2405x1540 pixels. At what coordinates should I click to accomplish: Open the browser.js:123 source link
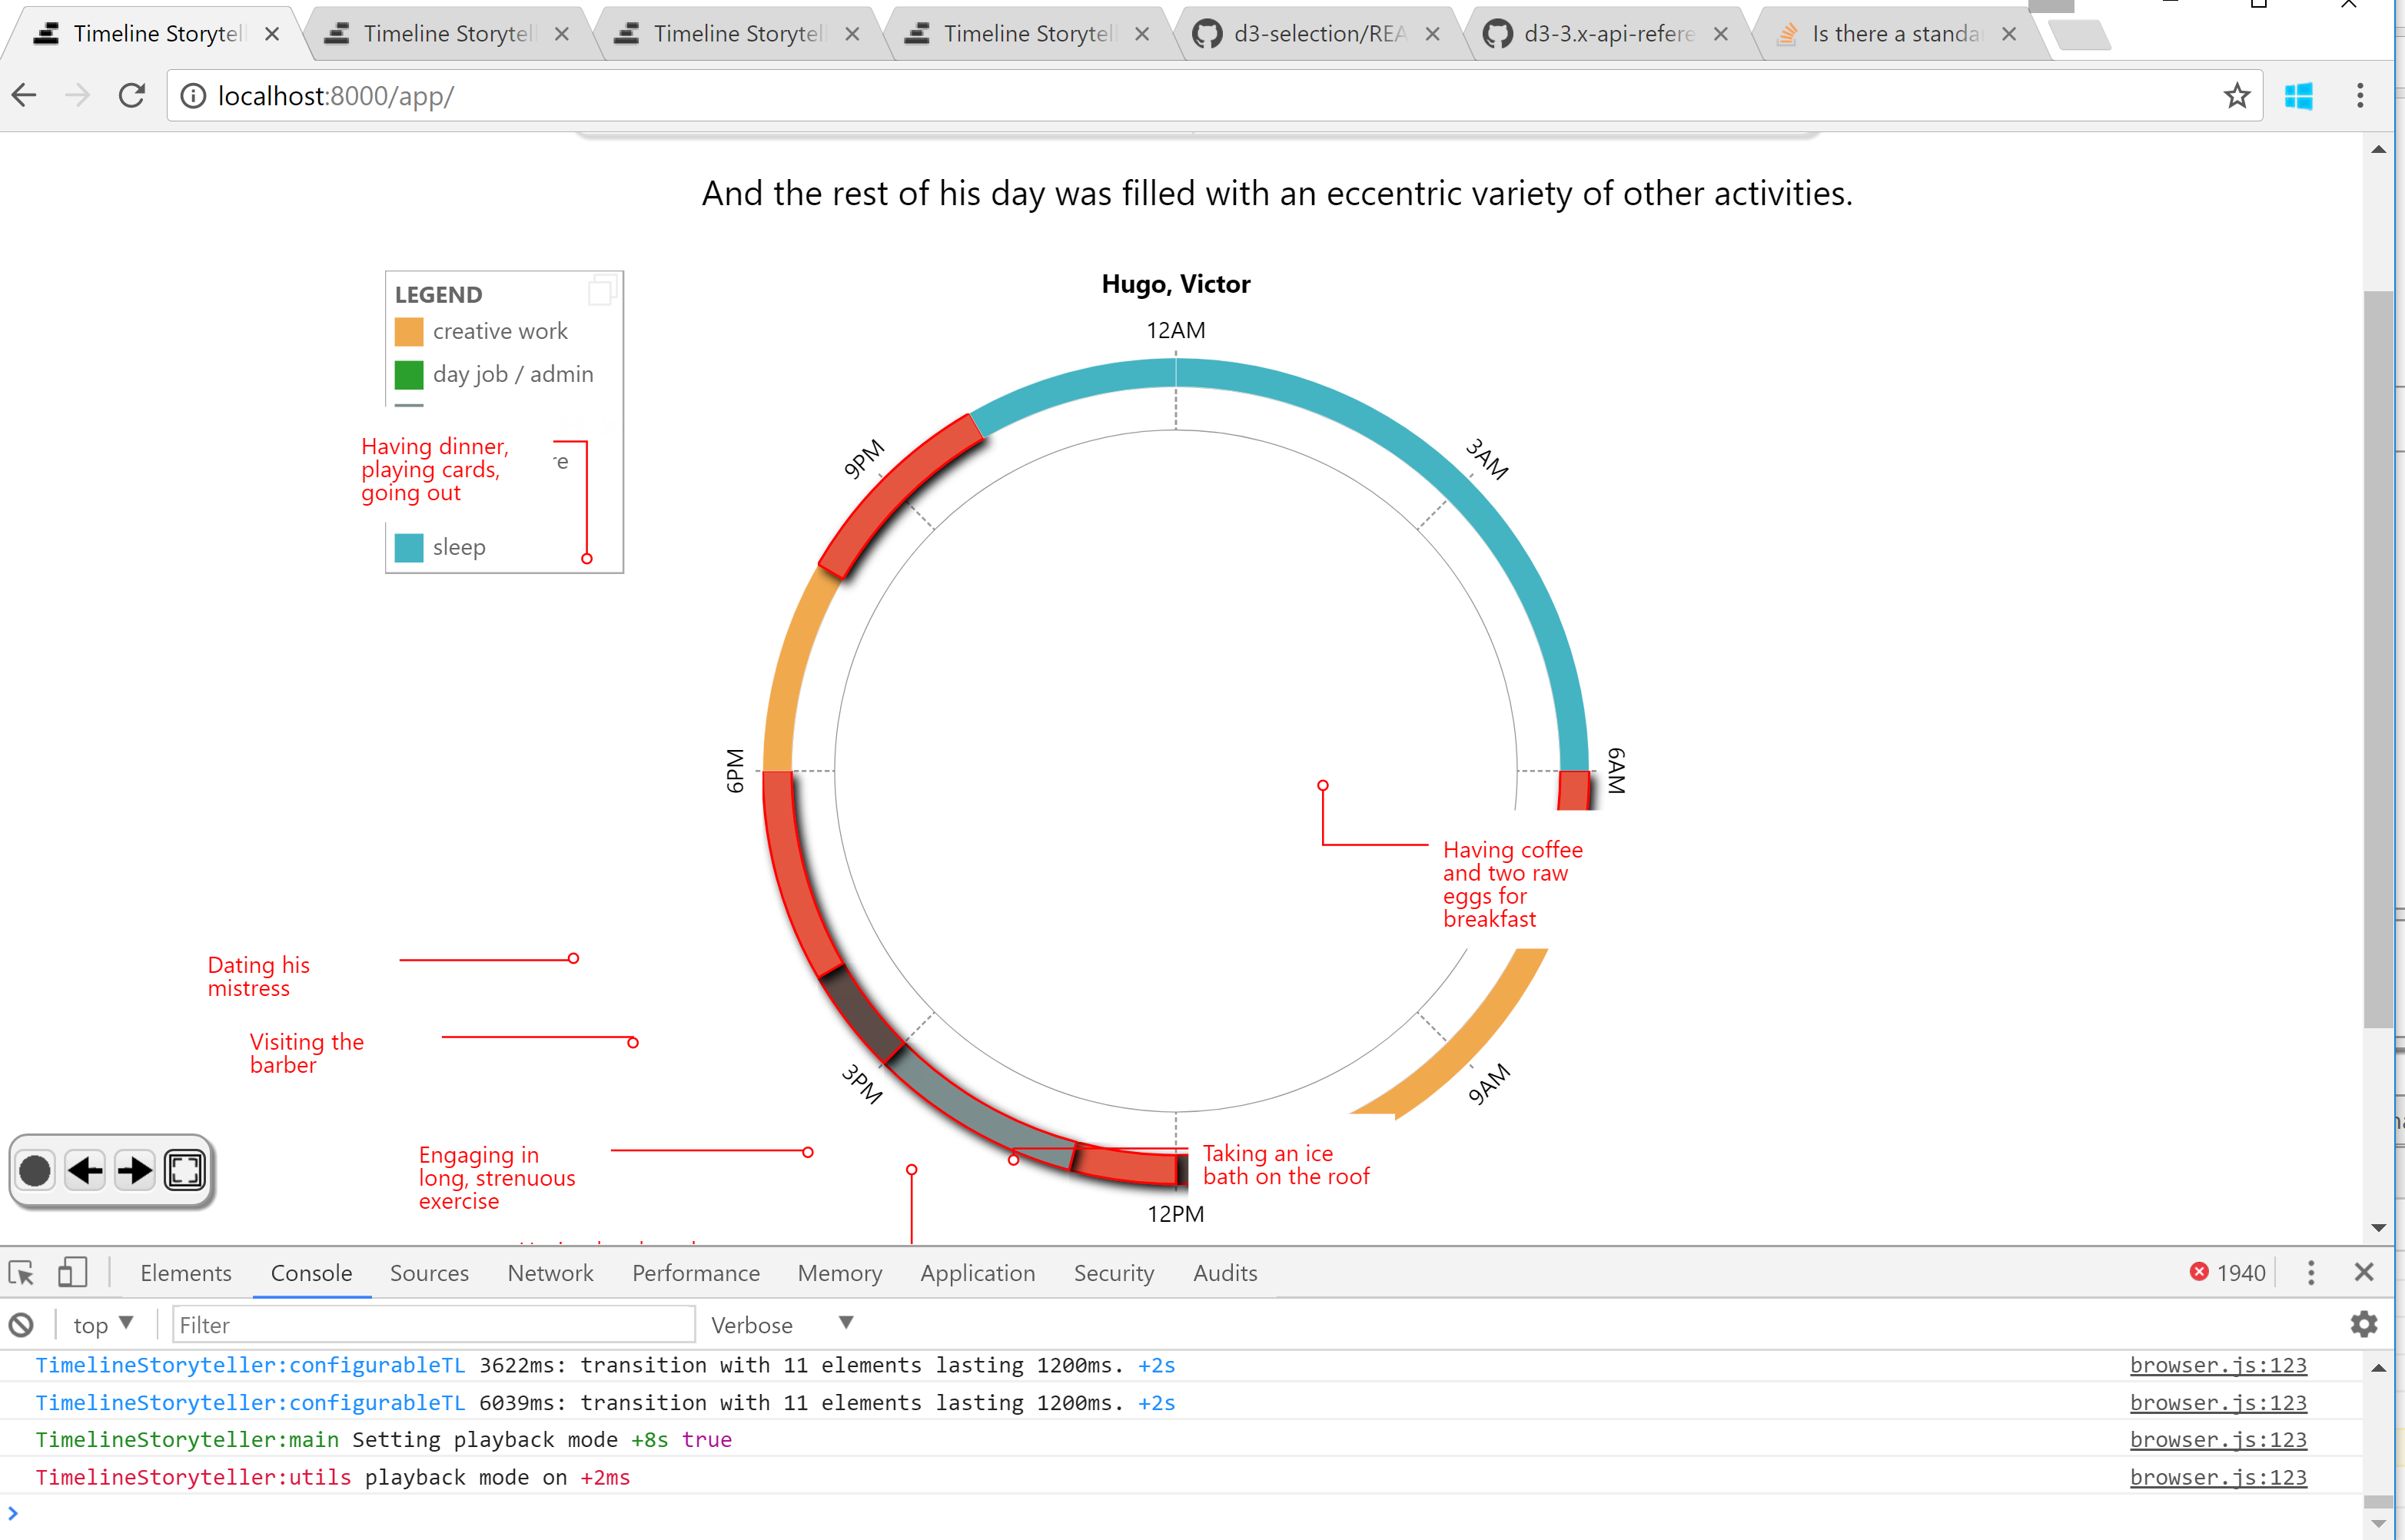tap(2218, 1365)
